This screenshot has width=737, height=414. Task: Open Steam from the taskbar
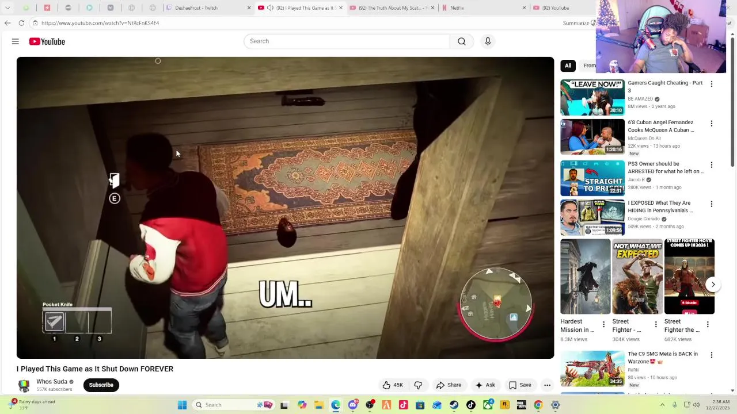tap(454, 405)
